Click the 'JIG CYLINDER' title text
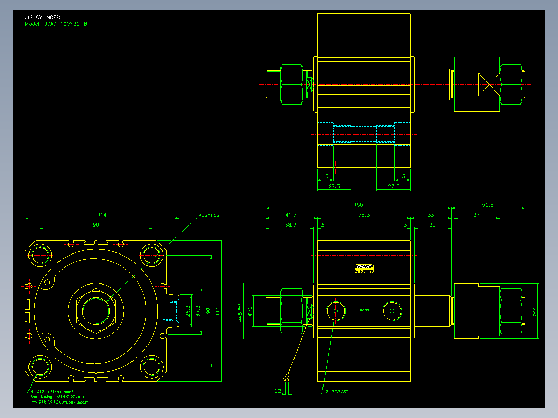The image size is (558, 418). 42,17
